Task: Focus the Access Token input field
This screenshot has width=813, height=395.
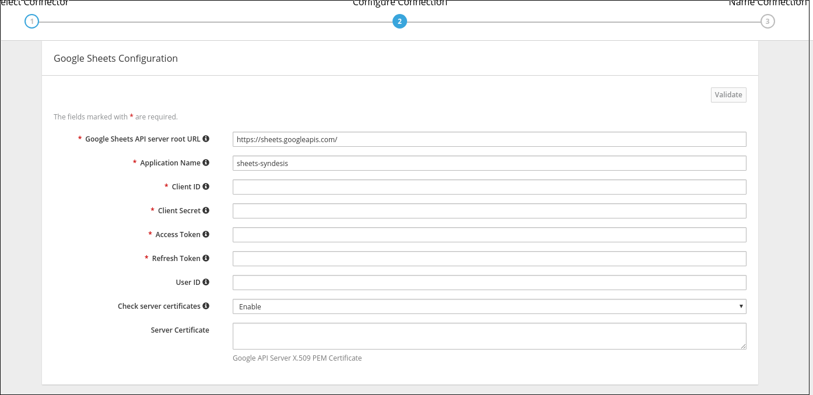Action: [x=489, y=235]
